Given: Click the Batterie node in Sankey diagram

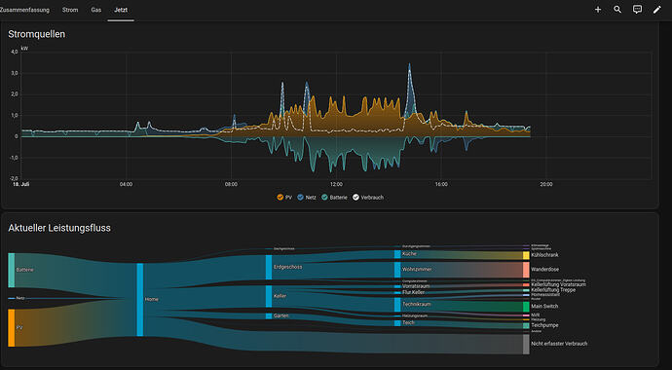Looking at the screenshot, I should [12, 270].
